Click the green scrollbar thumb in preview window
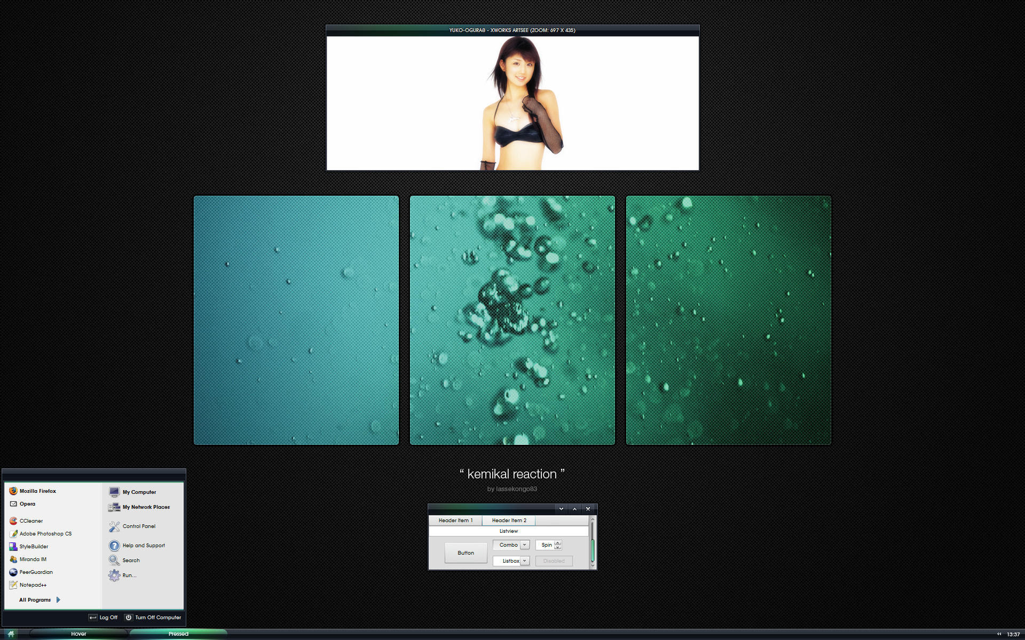 593,549
